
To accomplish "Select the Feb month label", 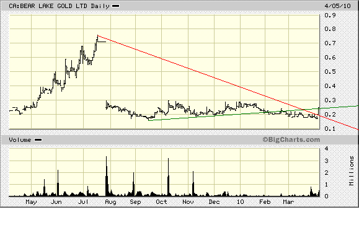I will click(x=265, y=202).
